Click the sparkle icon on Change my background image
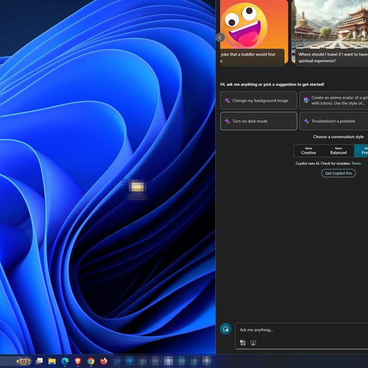The image size is (368, 368). coord(227,101)
